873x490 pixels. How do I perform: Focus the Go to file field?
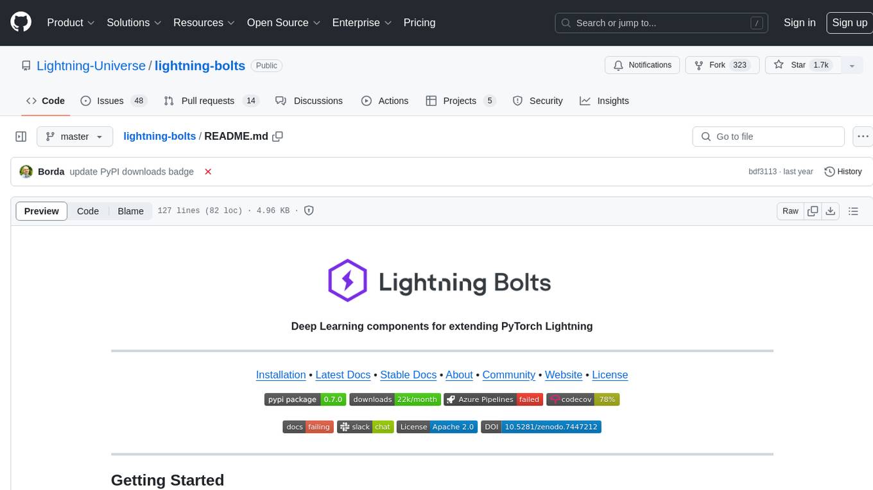pos(768,137)
